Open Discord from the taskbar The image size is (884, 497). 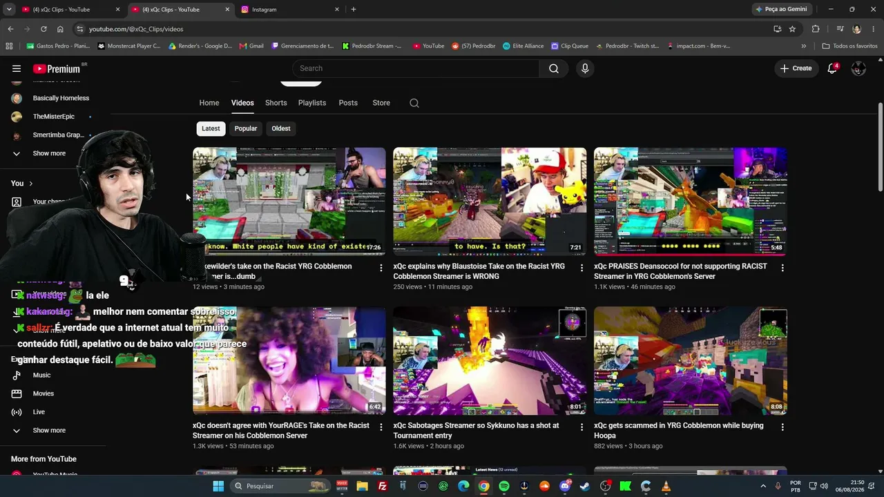565,486
